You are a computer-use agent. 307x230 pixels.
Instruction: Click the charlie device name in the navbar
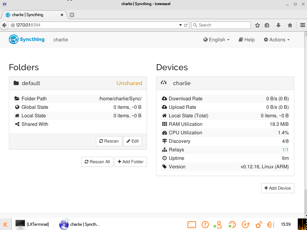(x=61, y=39)
